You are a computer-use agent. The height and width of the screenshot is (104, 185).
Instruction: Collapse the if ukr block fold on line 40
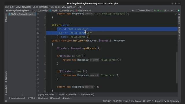click(45, 71)
